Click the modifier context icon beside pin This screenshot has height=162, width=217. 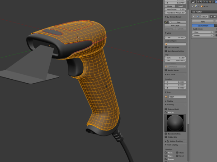196,6
